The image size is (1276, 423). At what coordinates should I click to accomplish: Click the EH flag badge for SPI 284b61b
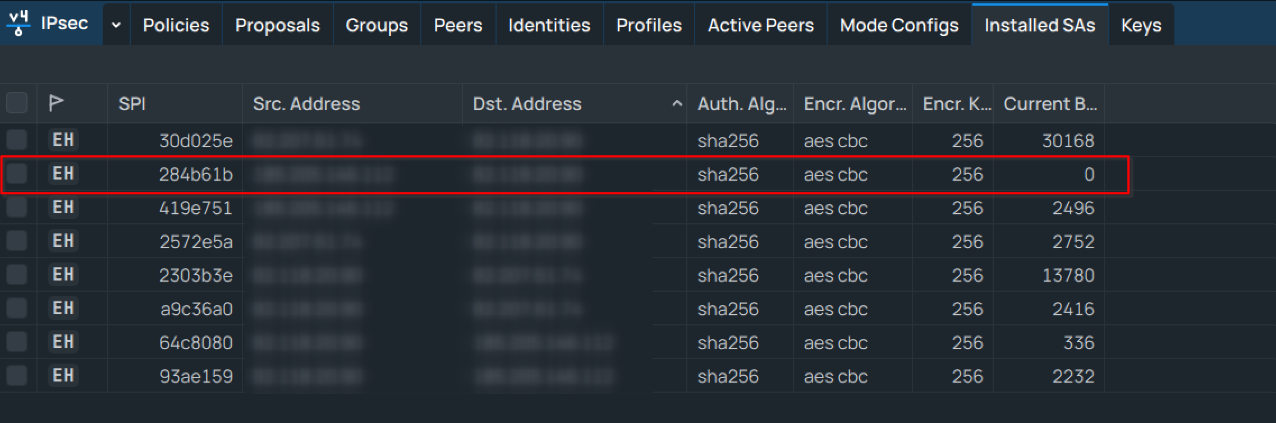63,174
